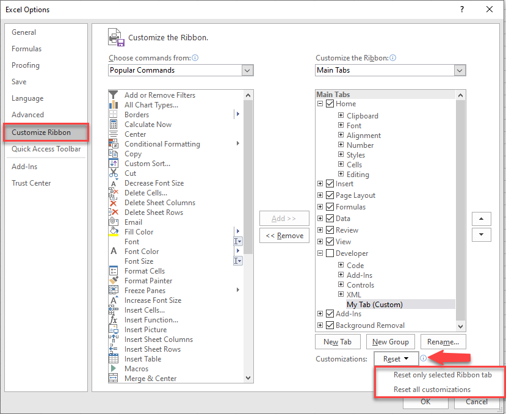Toggle the Data tab checkbox
The width and height of the screenshot is (506, 414).
coord(330,219)
